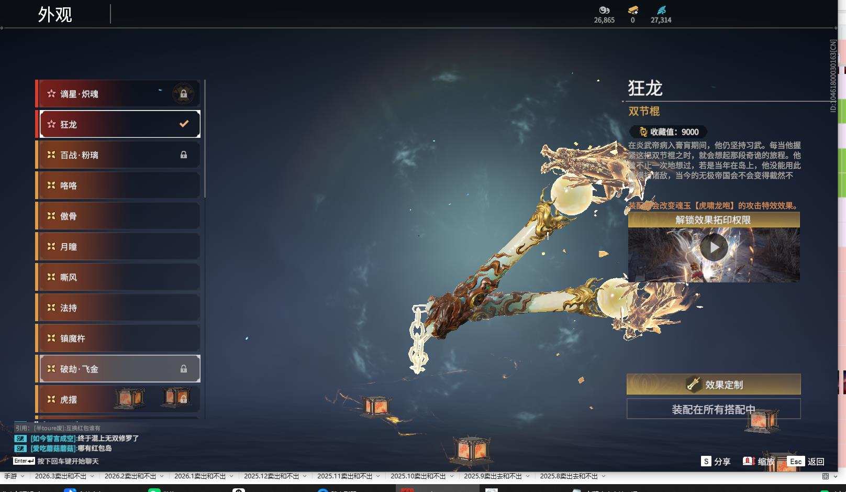Click the 装配在所有搭配中 button
846x492 pixels.
(713, 409)
